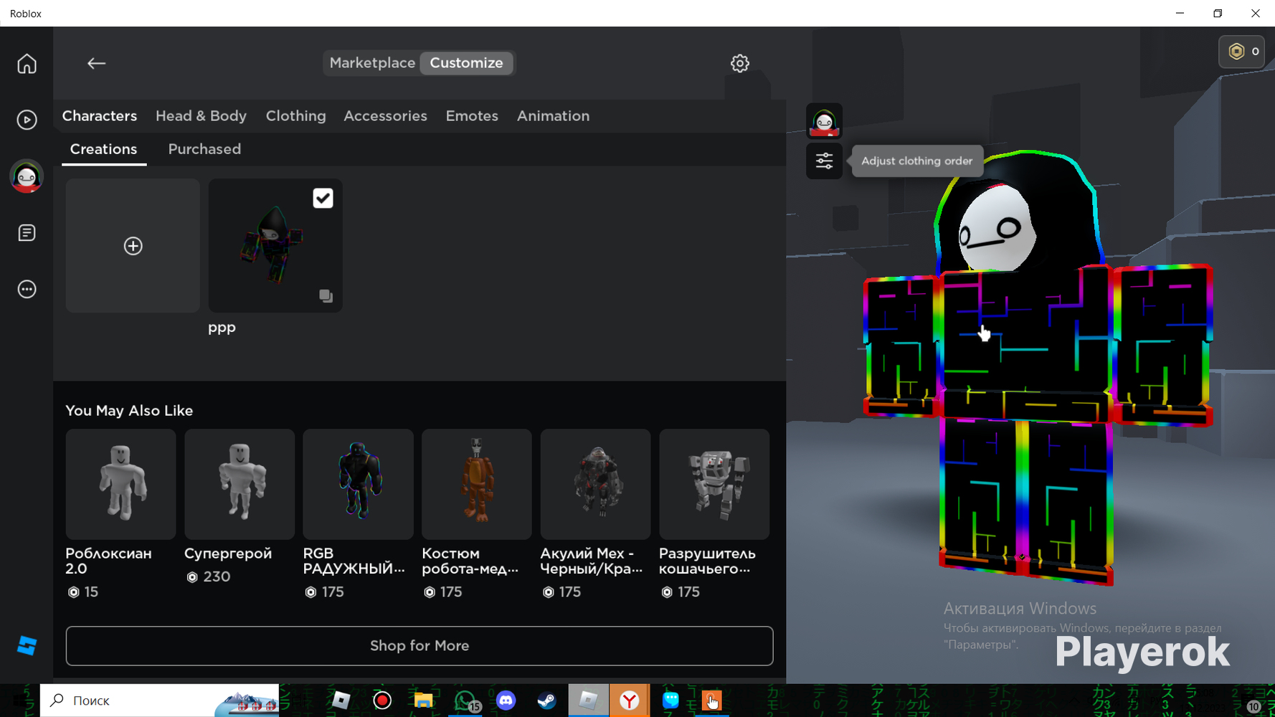Open the More options ellipsis icon
Viewport: 1275px width, 717px height.
[x=27, y=289]
